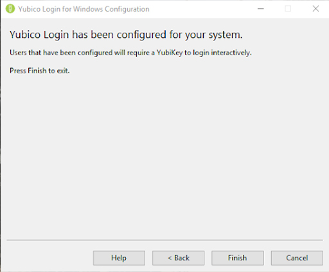Click the word 'YubiKey' in the description

tap(170, 53)
